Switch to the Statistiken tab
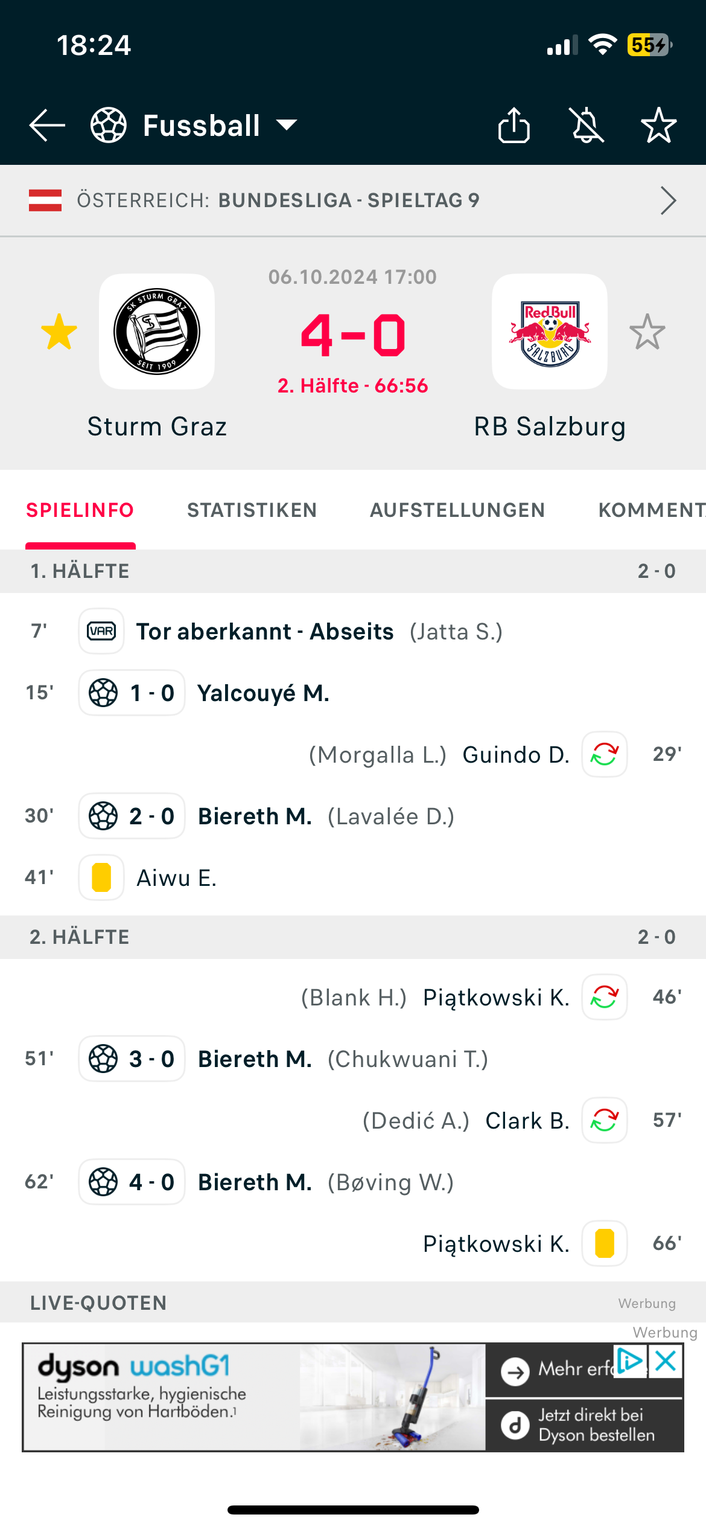 [252, 510]
